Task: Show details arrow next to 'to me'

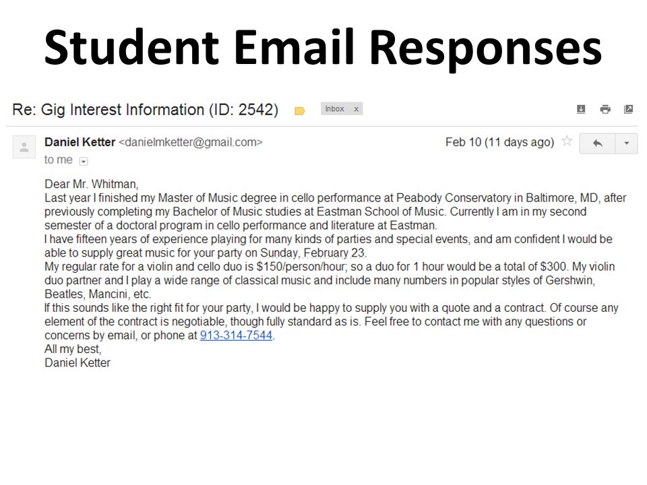Action: 84,161
